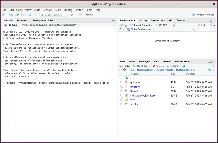This screenshot has height=143, width=218.
Task: Open the Blank File dropdown
Action: pyautogui.click(x=142, y=66)
